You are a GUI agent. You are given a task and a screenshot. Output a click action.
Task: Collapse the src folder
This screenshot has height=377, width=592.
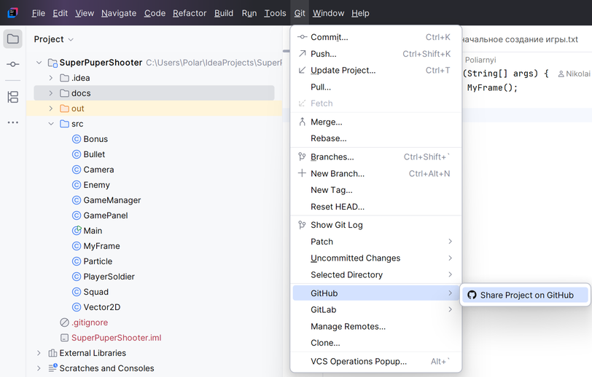tap(50, 124)
